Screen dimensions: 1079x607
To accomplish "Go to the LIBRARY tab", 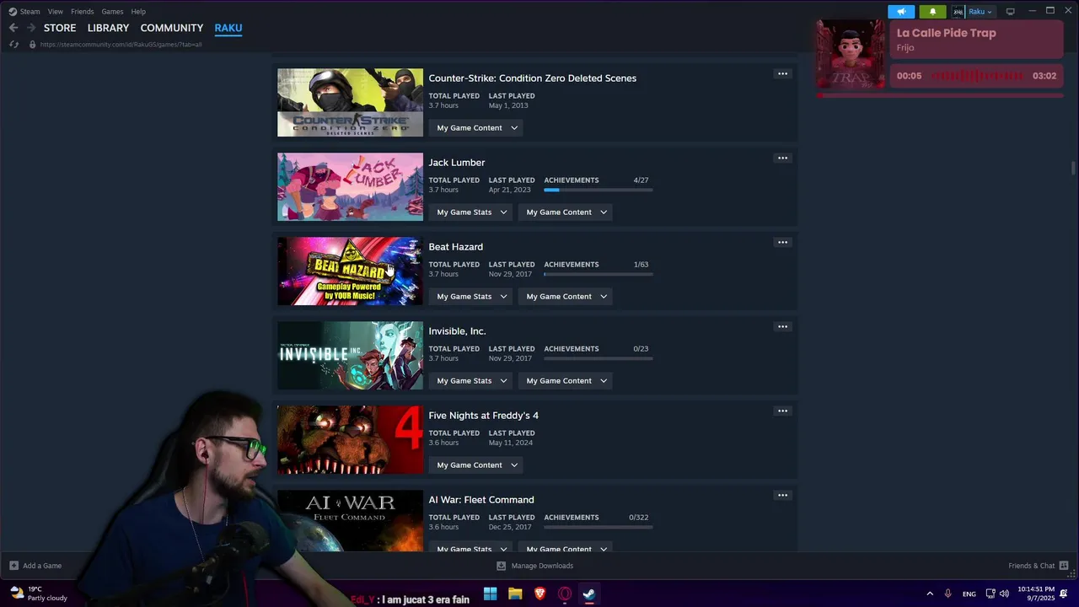I will click(108, 28).
